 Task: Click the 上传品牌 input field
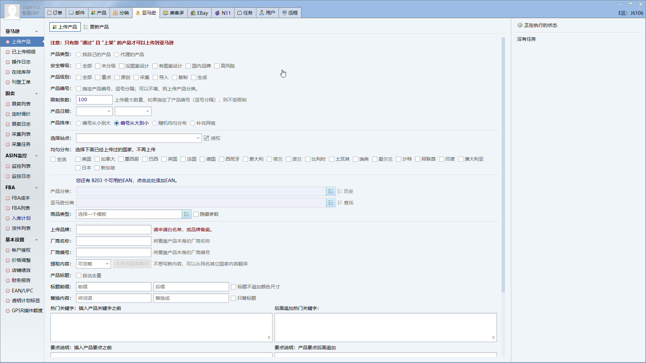(x=114, y=230)
